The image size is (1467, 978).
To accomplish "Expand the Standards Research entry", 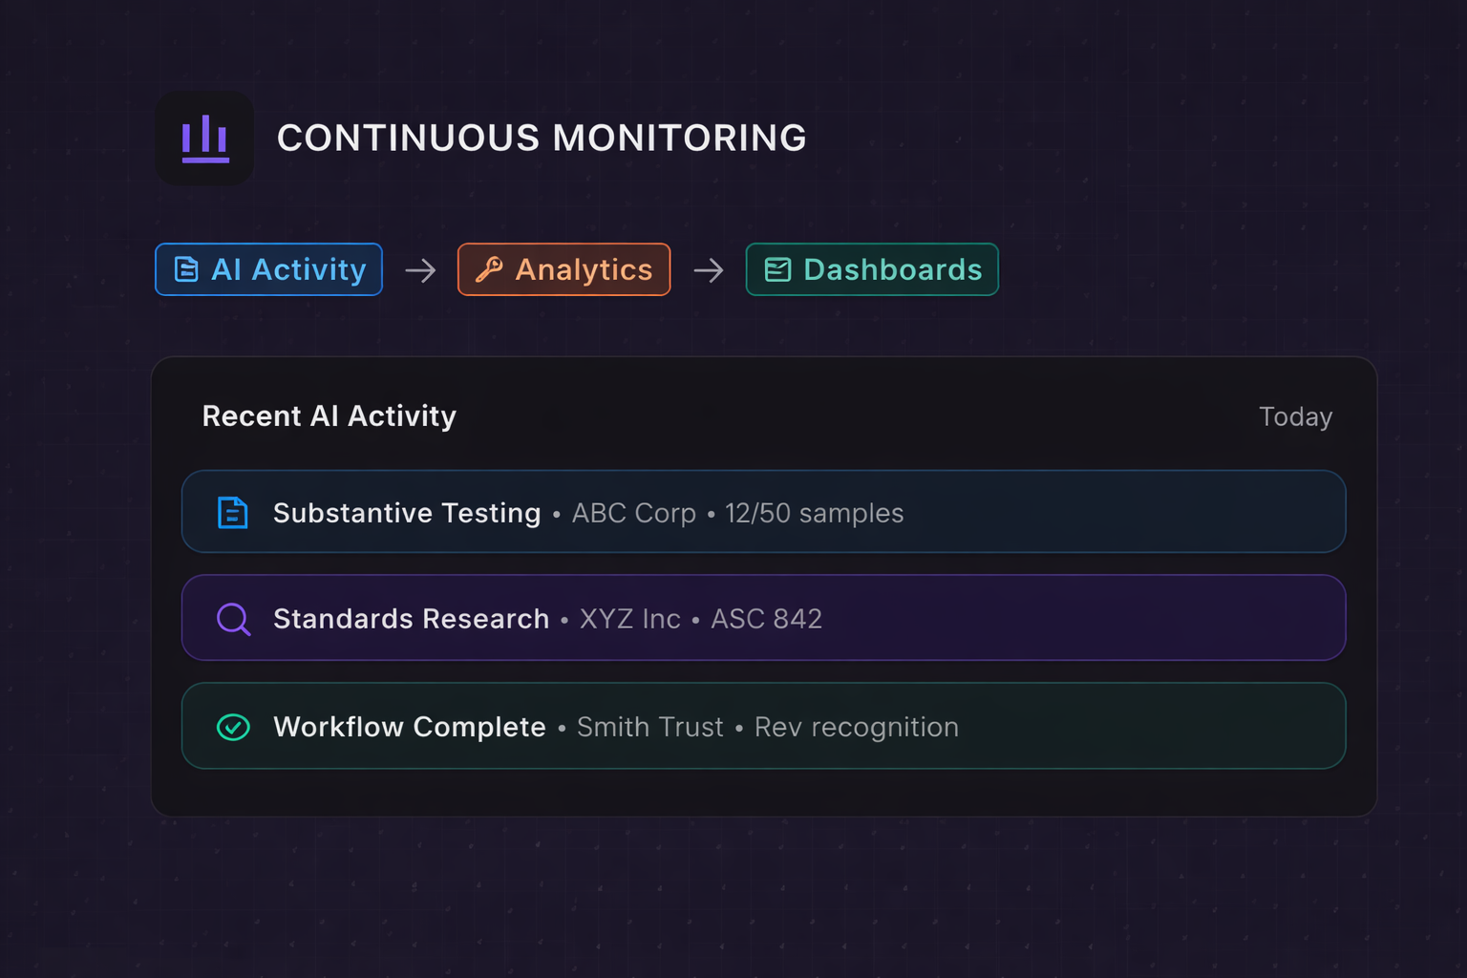I will point(764,618).
